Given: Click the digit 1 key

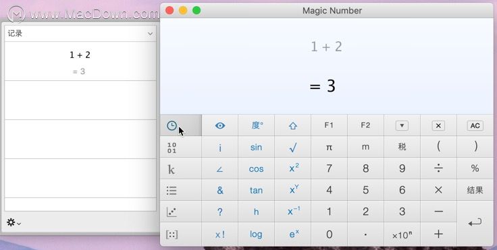Looking at the screenshot, I should [329, 212].
